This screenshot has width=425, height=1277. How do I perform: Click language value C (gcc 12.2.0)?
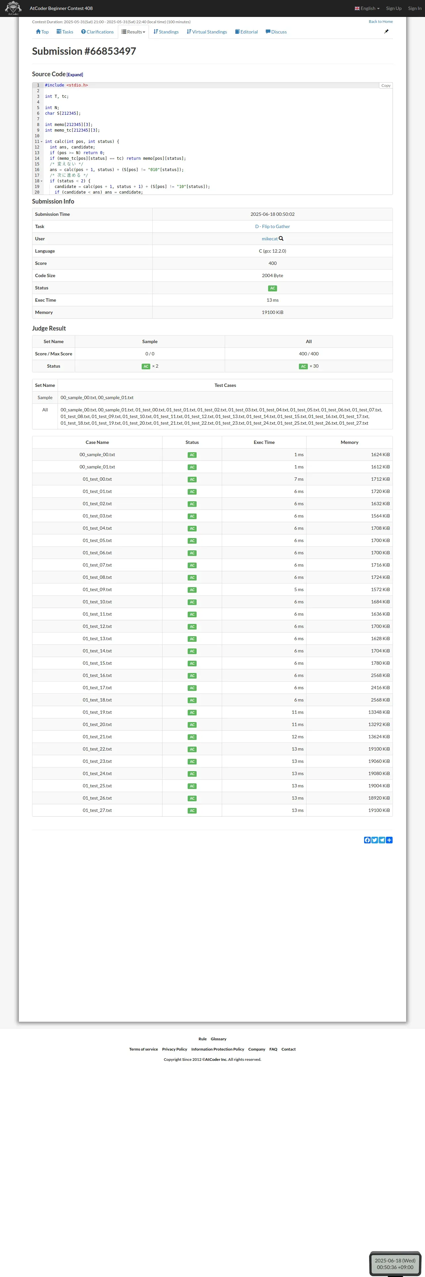point(273,251)
